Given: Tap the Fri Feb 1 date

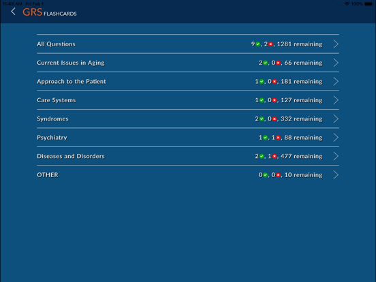Looking at the screenshot, I should (x=35, y=4).
